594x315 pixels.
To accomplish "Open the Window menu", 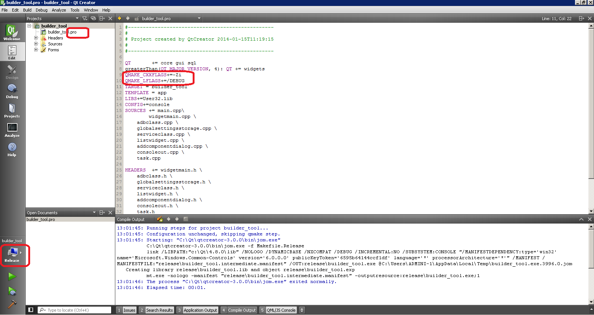I will 91,10.
